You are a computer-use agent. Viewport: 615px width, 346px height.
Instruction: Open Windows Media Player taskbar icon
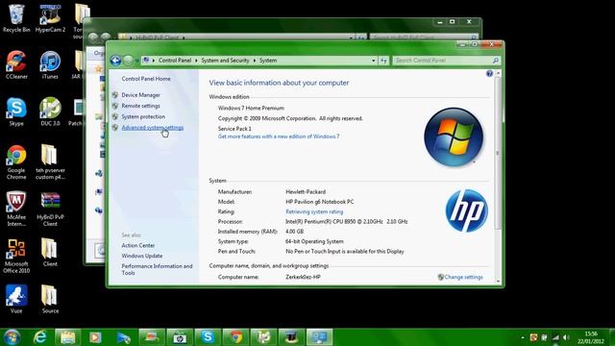(x=95, y=337)
